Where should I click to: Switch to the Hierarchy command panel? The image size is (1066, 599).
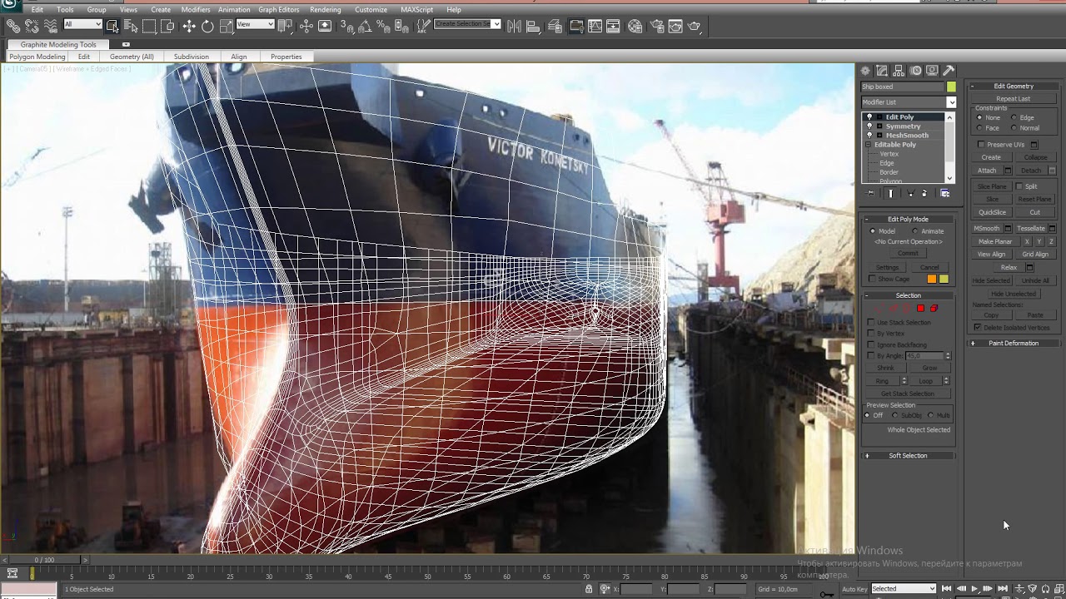pos(899,71)
